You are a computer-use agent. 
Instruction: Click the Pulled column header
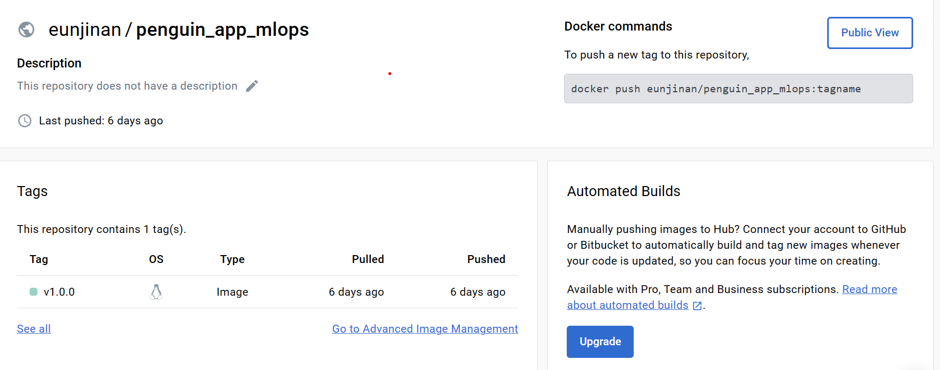368,259
